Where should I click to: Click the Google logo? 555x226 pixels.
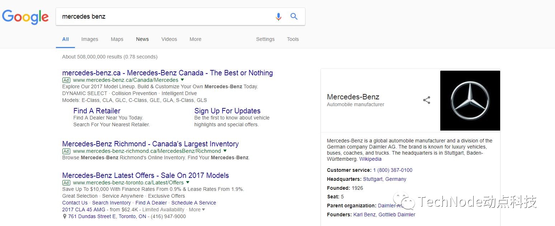[25, 17]
